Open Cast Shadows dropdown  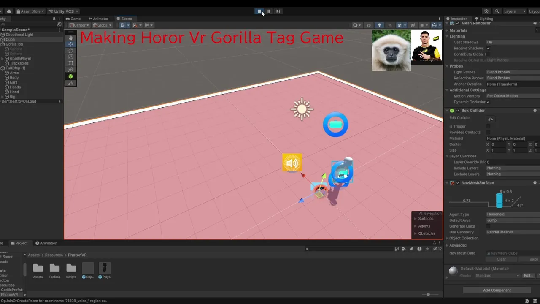click(513, 42)
